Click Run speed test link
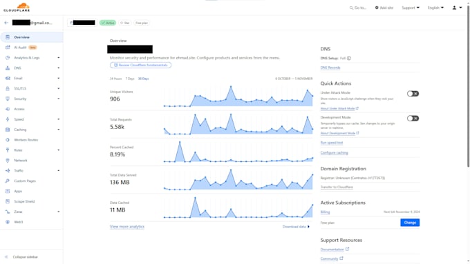Image resolution: width=470 pixels, height=264 pixels. pos(332,143)
